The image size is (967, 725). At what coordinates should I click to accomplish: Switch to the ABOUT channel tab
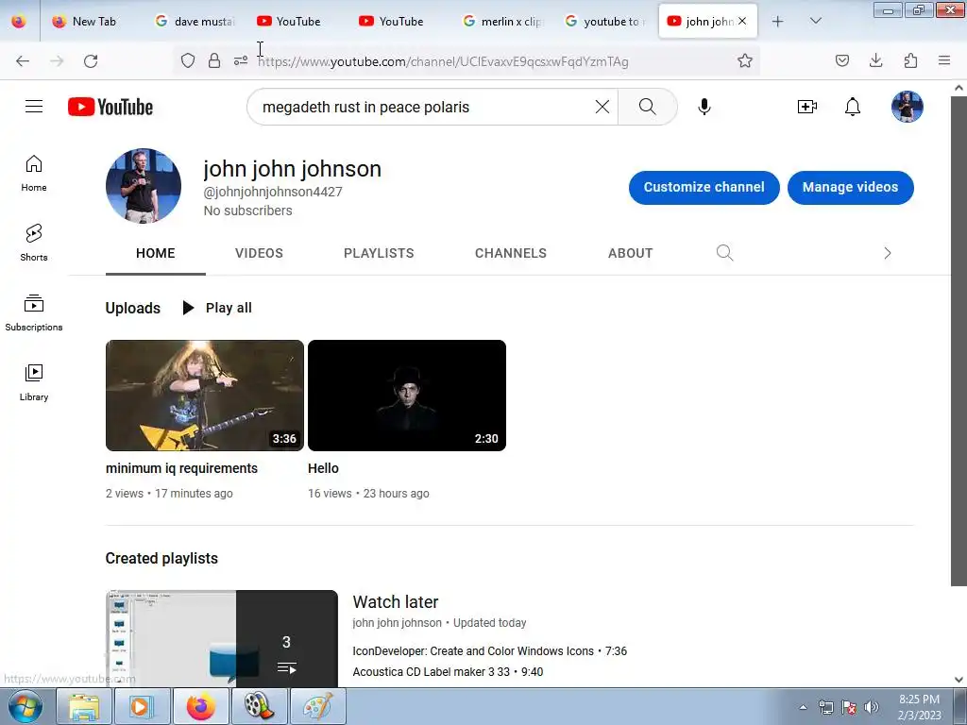click(630, 253)
